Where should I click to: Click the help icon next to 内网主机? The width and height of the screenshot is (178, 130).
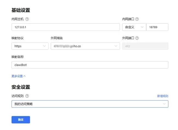[x=27, y=19]
